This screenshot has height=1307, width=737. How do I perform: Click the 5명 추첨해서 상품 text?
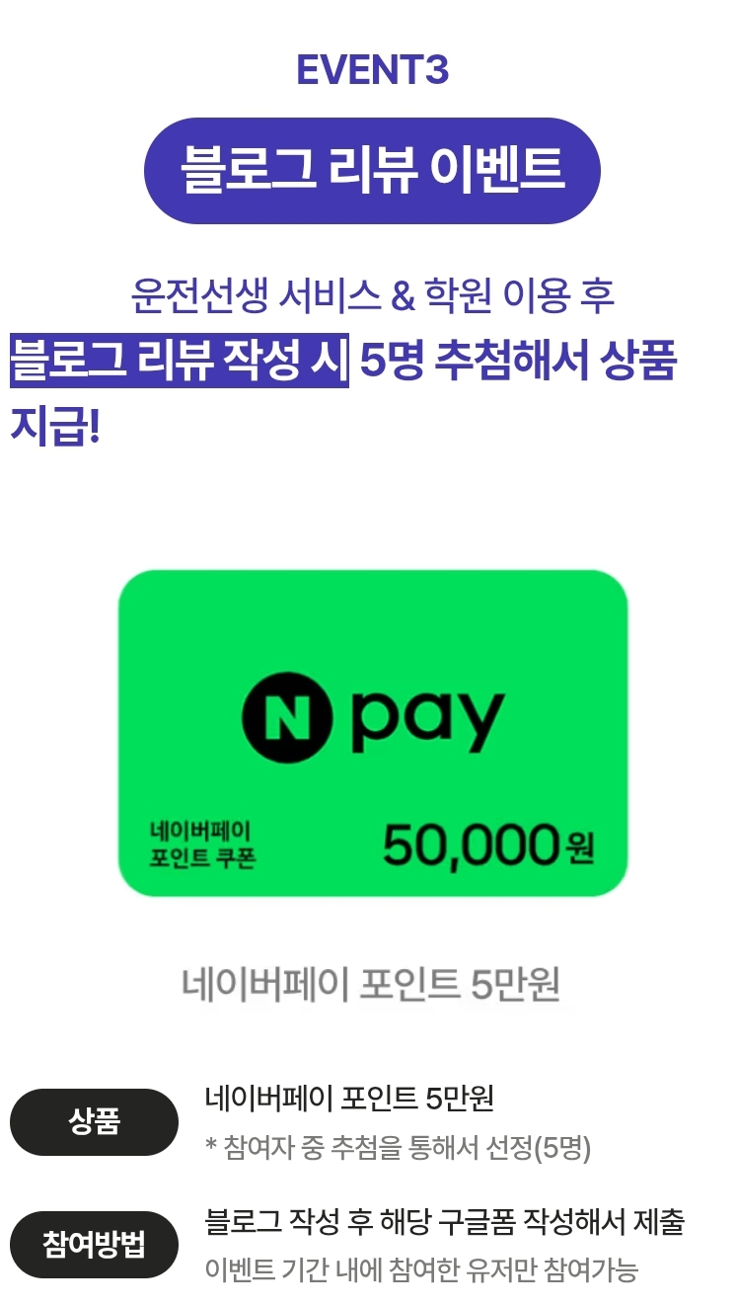518,361
